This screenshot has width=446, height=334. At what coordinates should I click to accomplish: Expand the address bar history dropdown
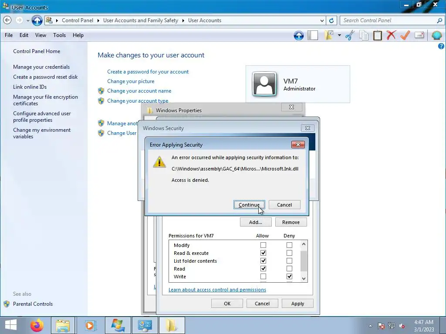pyautogui.click(x=322, y=20)
